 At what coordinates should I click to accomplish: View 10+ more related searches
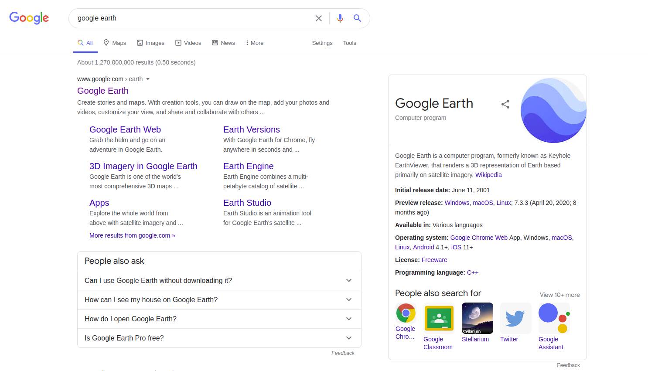(x=559, y=295)
